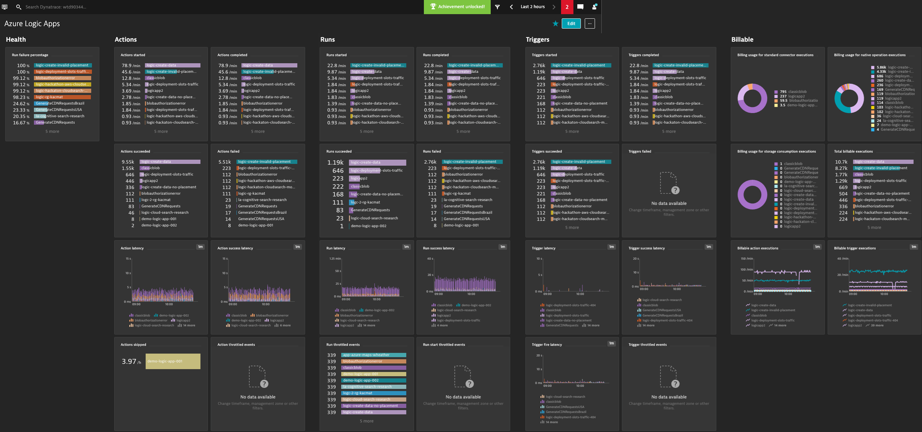
Task: Toggle GenerateCDNRequestsUSA legend in Trigger success latency
Action: tap(659, 310)
